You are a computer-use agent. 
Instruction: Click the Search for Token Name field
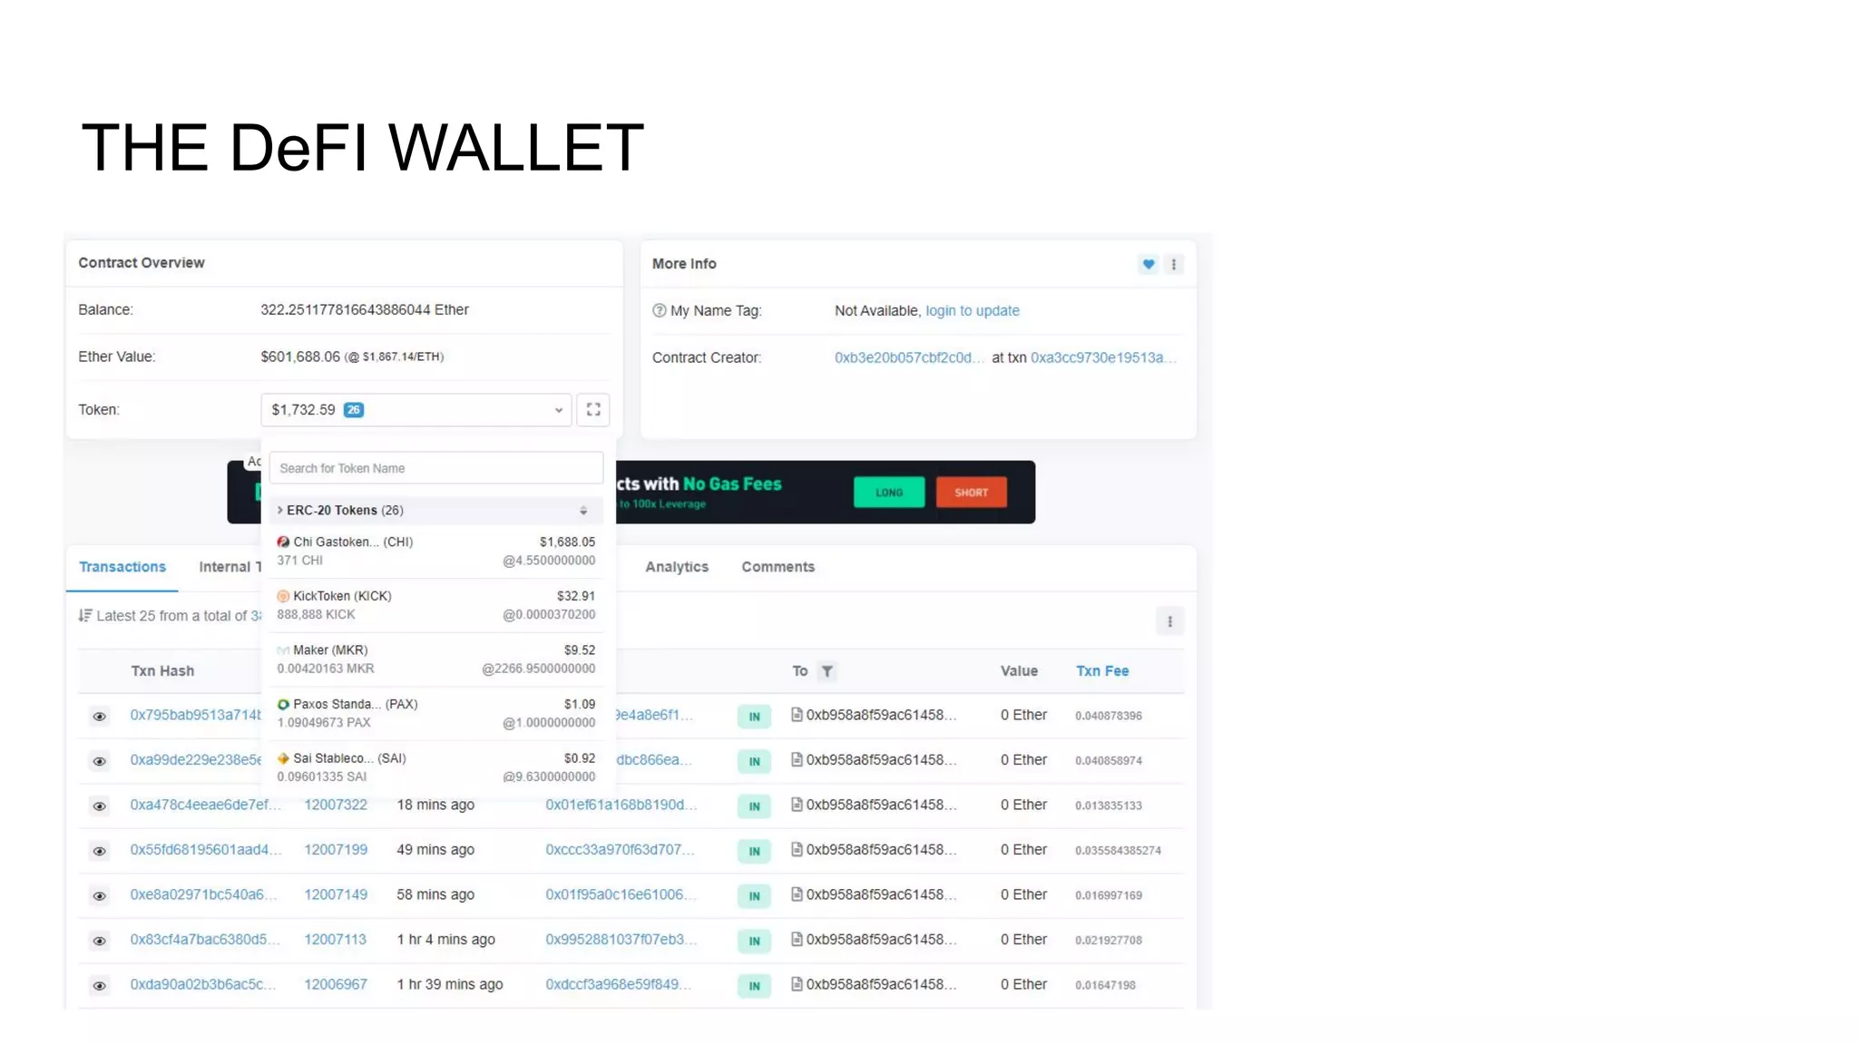click(435, 468)
